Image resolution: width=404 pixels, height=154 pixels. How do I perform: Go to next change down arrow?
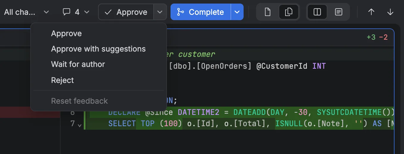tap(390, 12)
